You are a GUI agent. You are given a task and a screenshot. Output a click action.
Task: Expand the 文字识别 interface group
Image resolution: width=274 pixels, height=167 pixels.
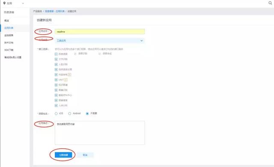[56, 59]
